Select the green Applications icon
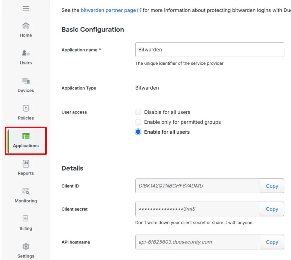 [26, 136]
